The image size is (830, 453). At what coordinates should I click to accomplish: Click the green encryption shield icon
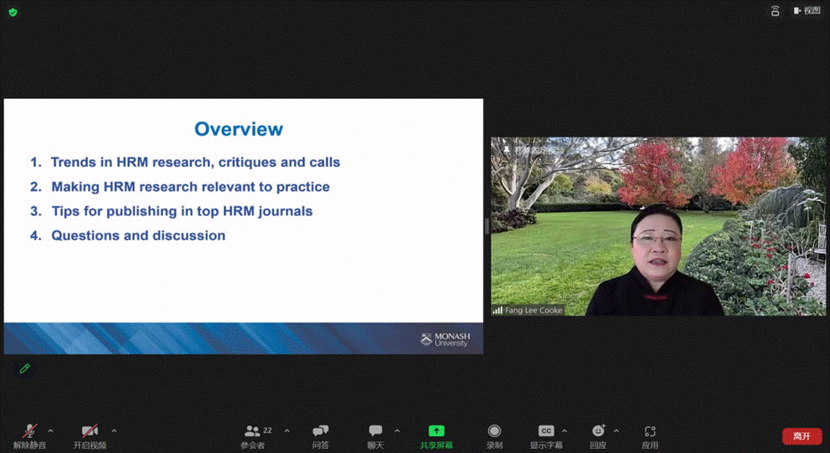point(13,12)
